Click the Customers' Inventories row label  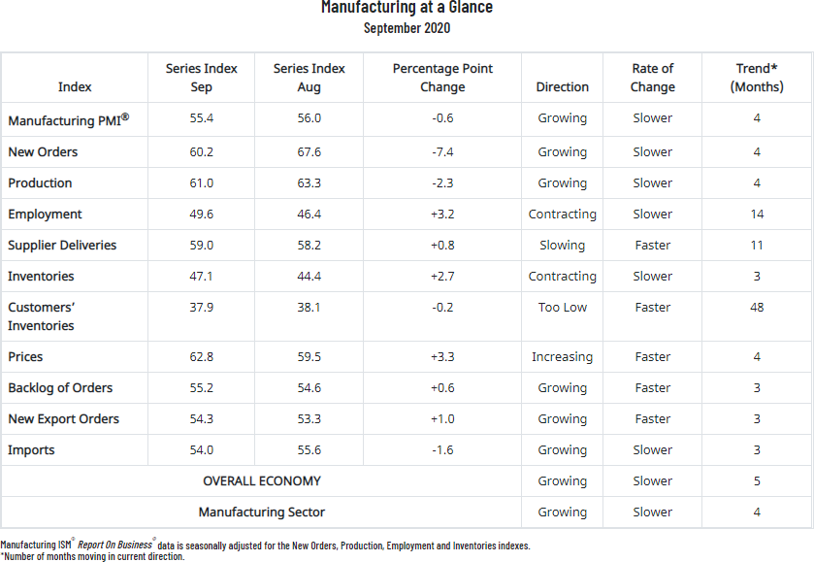[42, 316]
